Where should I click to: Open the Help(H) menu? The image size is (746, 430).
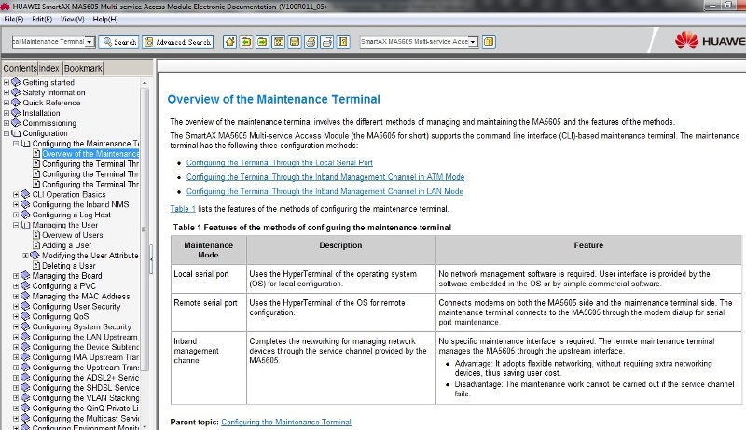coord(105,19)
